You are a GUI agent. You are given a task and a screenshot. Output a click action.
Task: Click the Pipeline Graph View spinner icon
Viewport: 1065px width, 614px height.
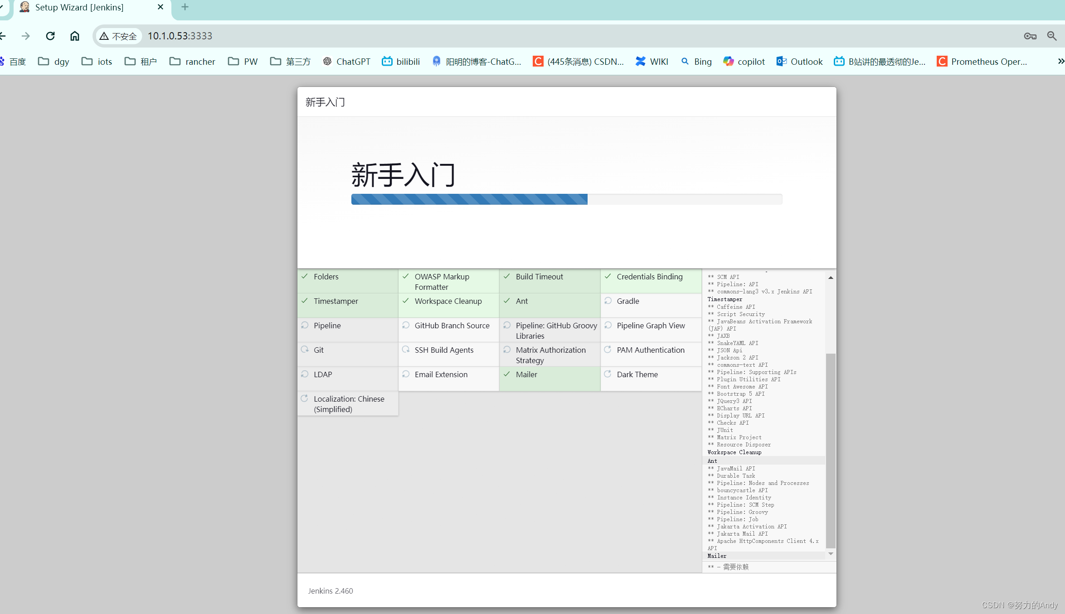pos(608,325)
